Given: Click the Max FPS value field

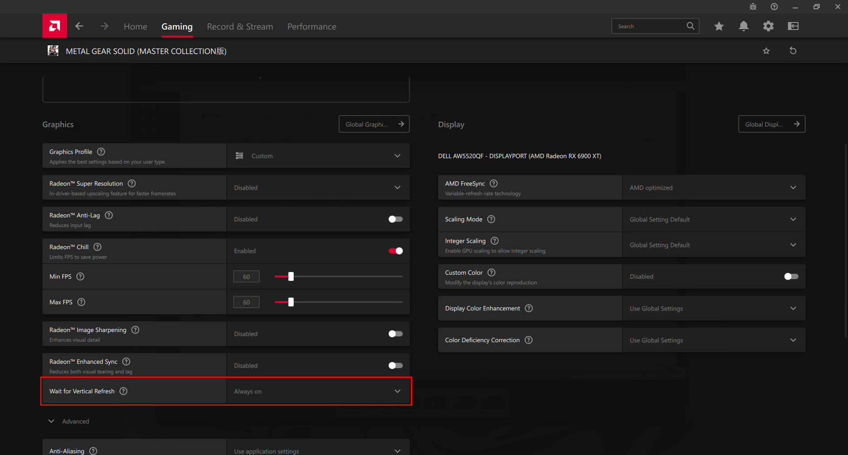Looking at the screenshot, I should tap(246, 302).
